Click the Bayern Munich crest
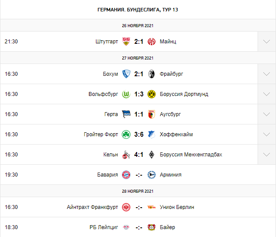Screen dimensions: 276x237 coord(126,175)
